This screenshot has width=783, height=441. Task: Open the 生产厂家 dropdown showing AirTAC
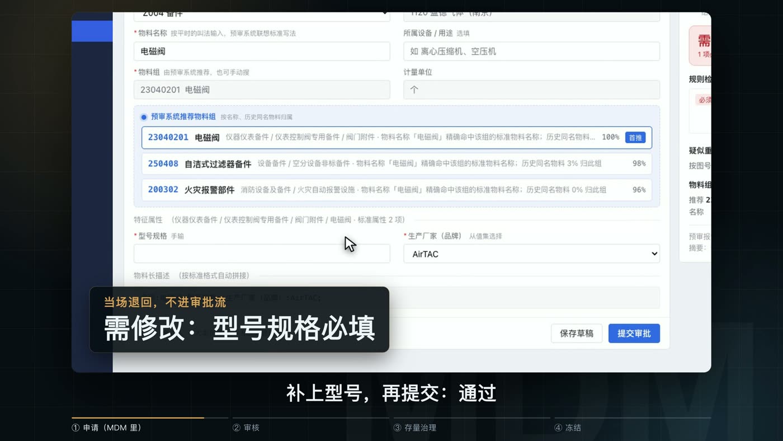click(531, 254)
